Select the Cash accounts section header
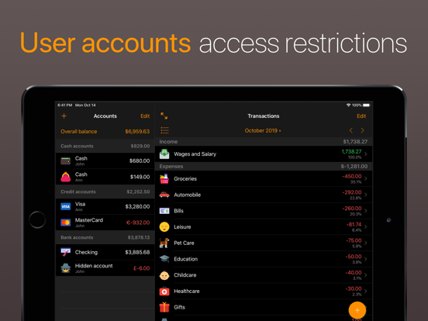Image resolution: width=428 pixels, height=321 pixels. 105,146
